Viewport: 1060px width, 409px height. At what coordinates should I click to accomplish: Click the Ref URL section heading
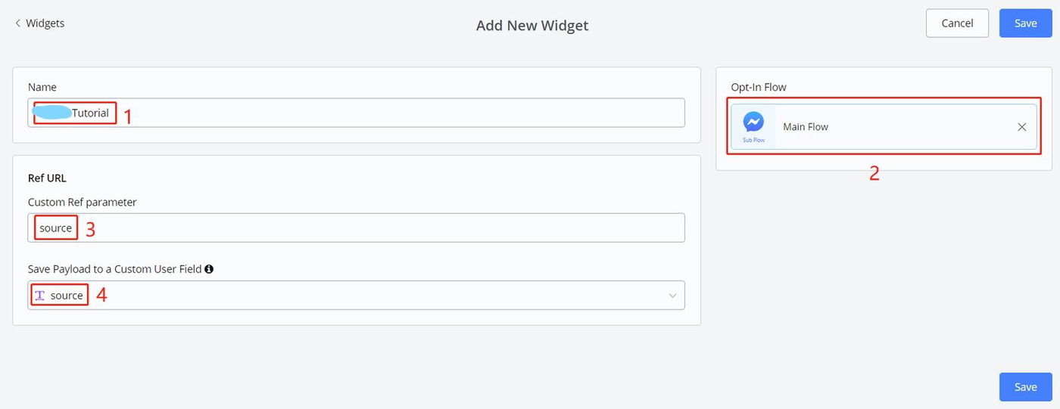pos(47,178)
